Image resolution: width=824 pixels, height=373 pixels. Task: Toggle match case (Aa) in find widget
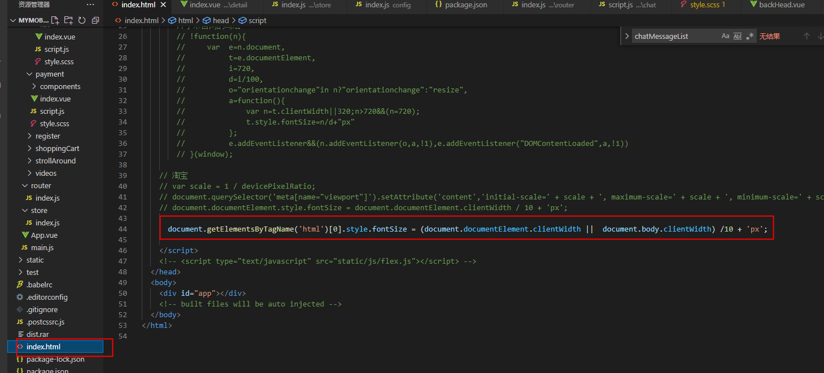[726, 36]
